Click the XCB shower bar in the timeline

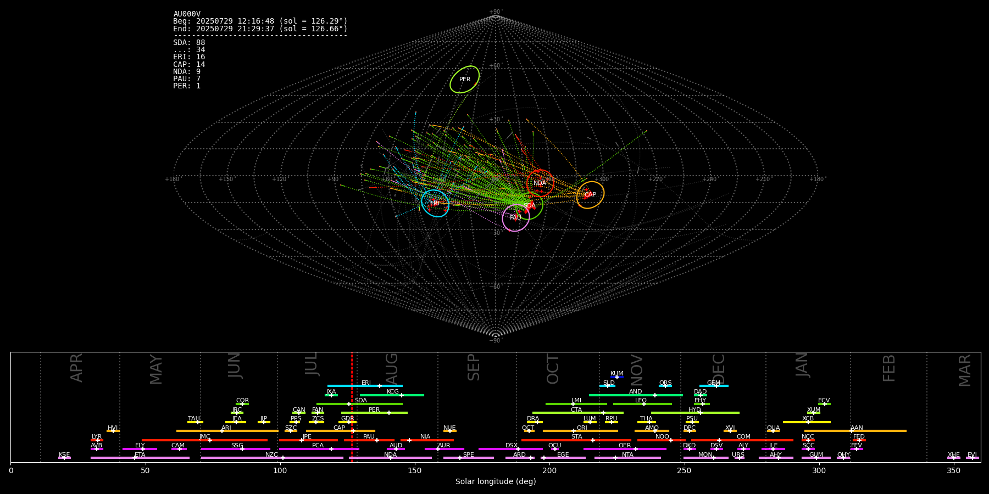tap(807, 422)
